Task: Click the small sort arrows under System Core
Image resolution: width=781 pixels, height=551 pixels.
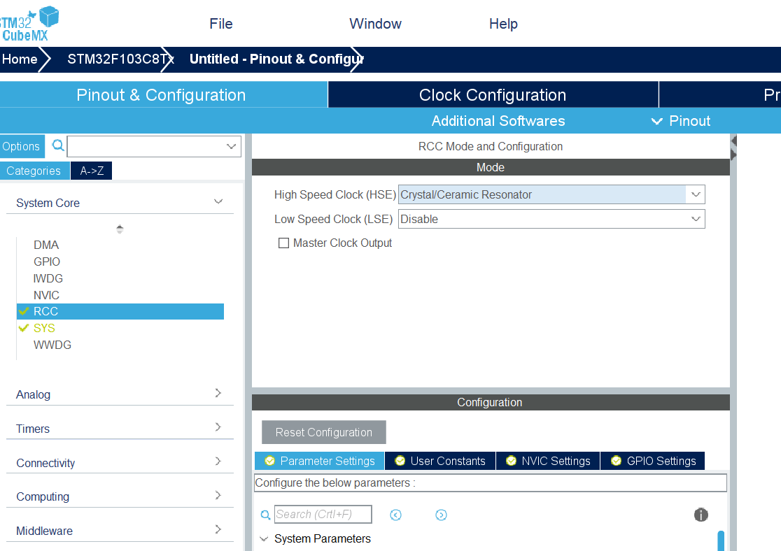Action: pos(120,229)
